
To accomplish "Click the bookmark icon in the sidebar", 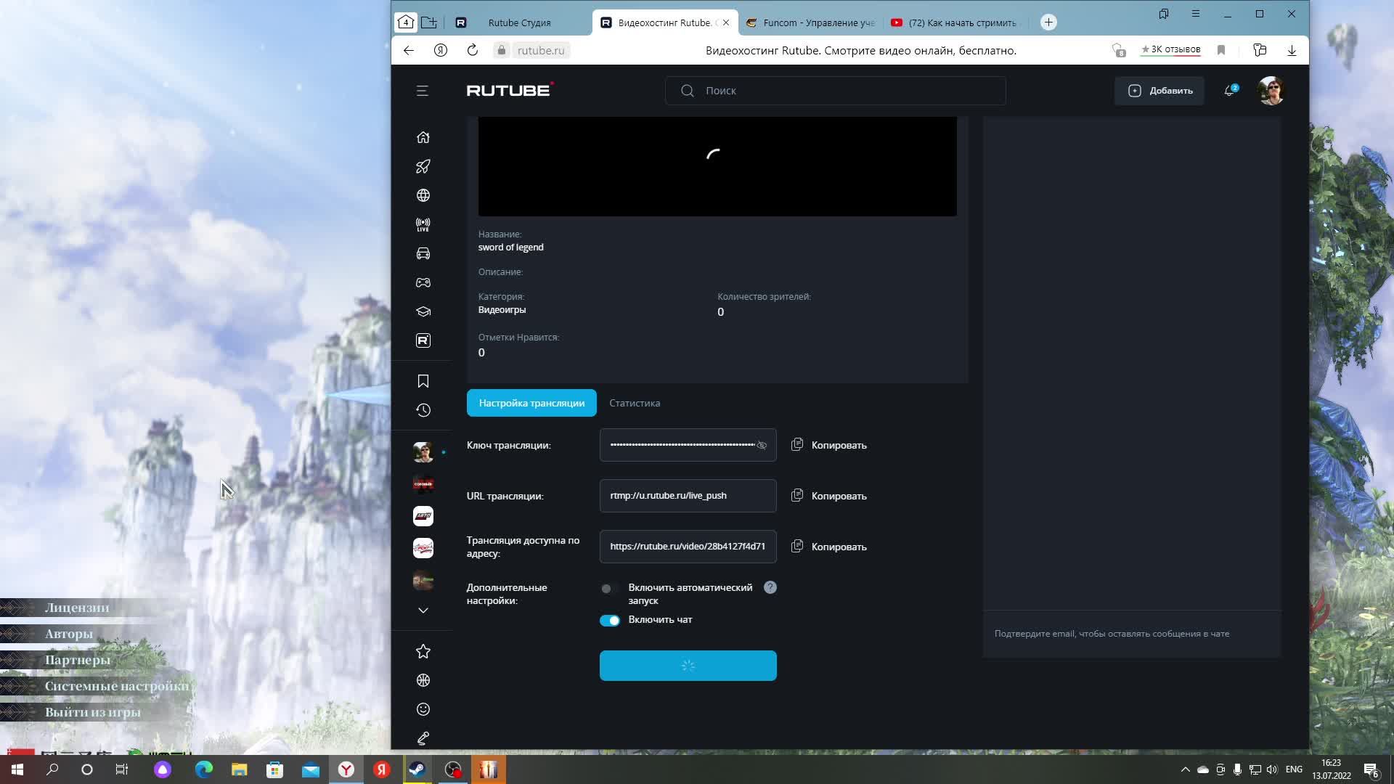I will click(423, 381).
